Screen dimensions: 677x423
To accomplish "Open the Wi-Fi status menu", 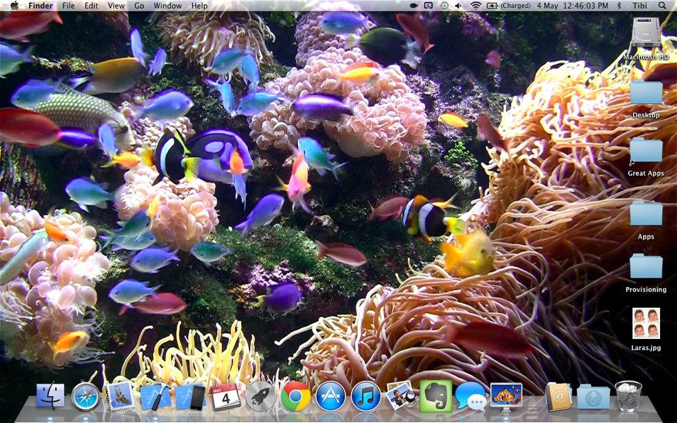I will coord(476,6).
